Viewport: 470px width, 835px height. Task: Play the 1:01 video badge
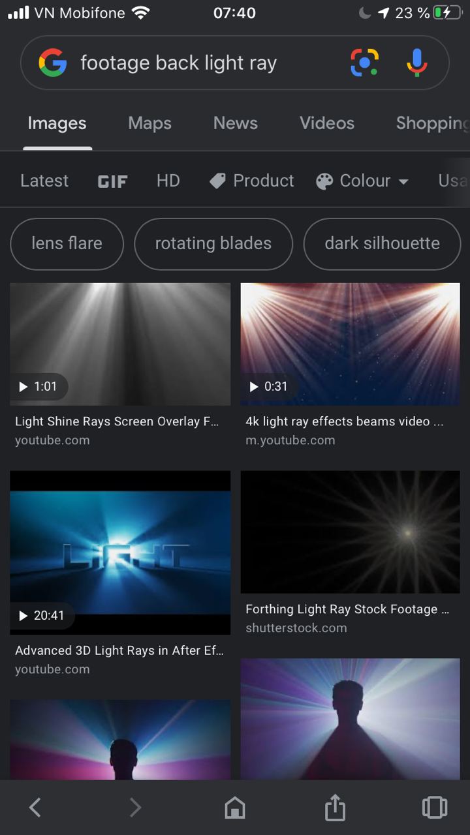click(39, 387)
